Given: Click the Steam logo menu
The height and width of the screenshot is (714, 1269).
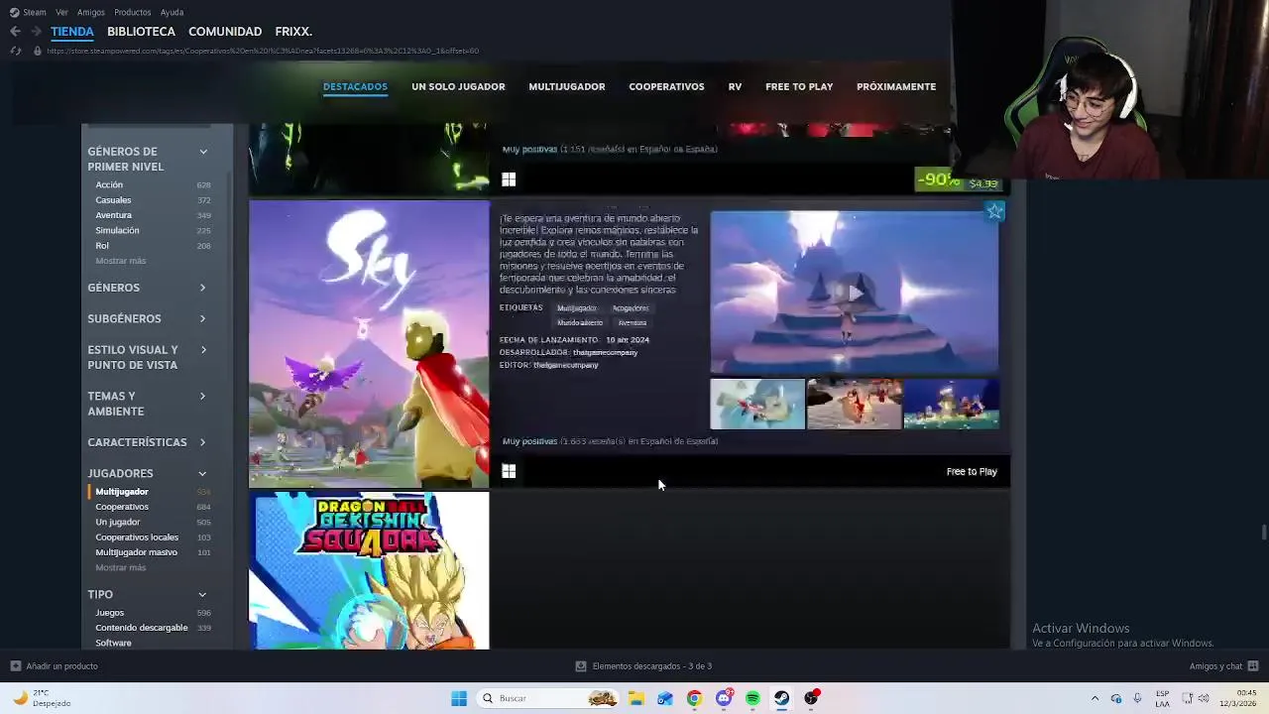Looking at the screenshot, I should coord(28,12).
